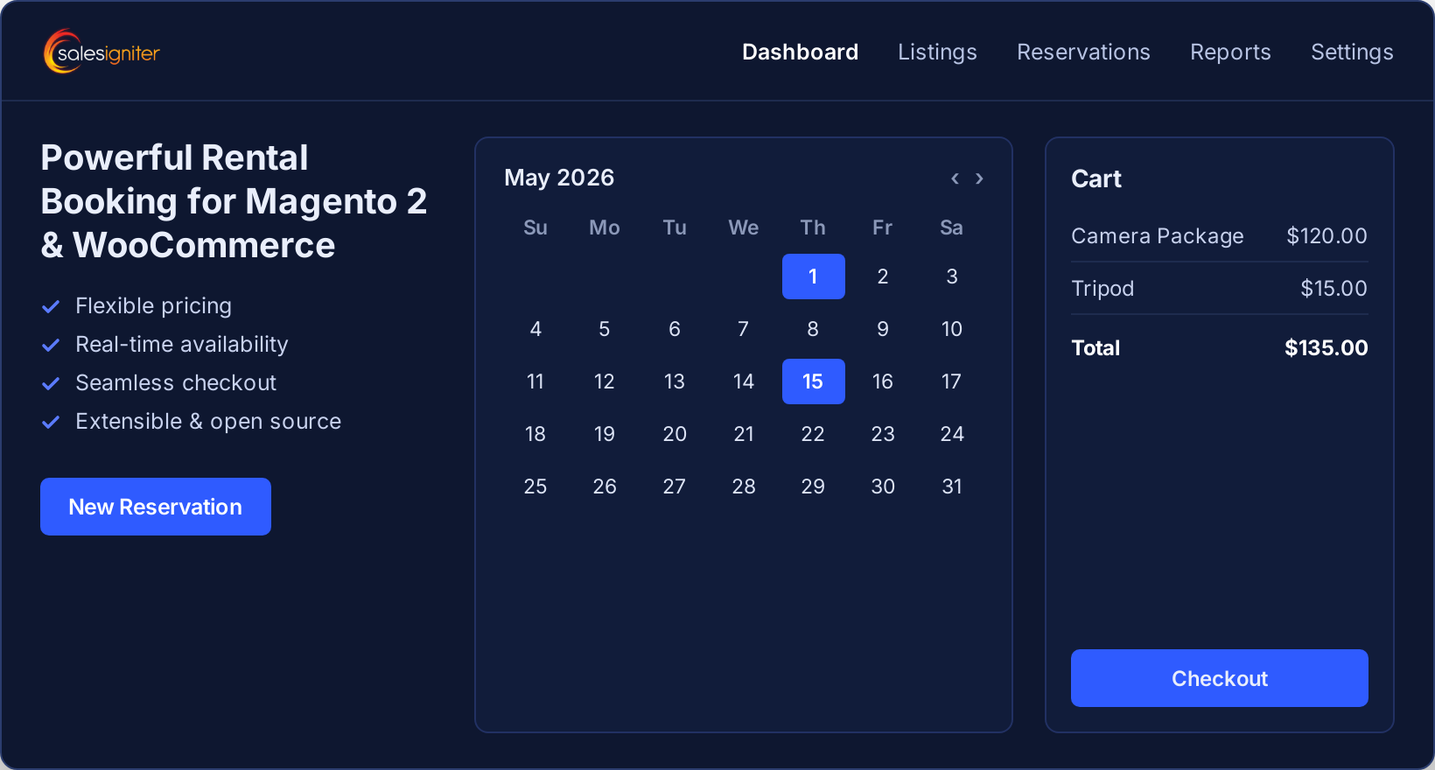
Task: Choose day 16 on the calendar
Action: [883, 381]
